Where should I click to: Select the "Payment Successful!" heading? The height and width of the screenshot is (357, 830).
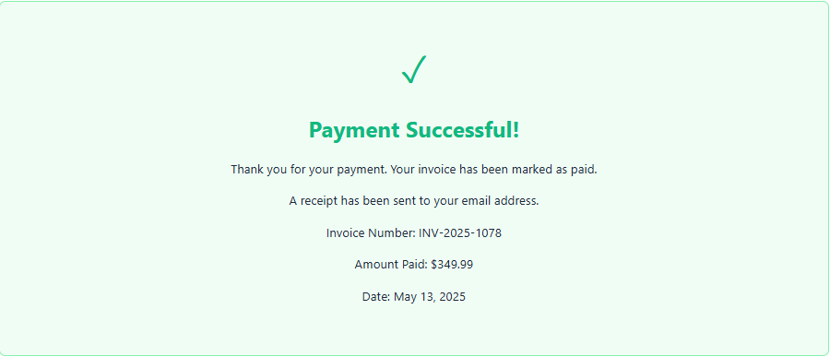tap(414, 130)
